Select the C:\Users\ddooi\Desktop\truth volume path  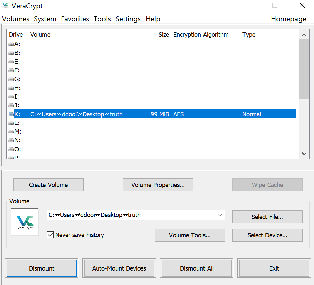[76, 114]
